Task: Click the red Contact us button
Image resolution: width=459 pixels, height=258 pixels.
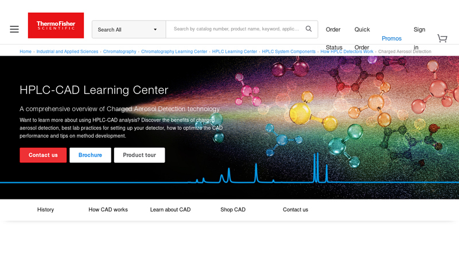Action: pos(43,155)
